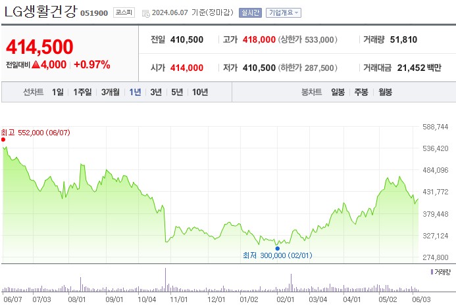Click the 11/01 date axis label
The image size is (456, 306).
click(178, 299)
